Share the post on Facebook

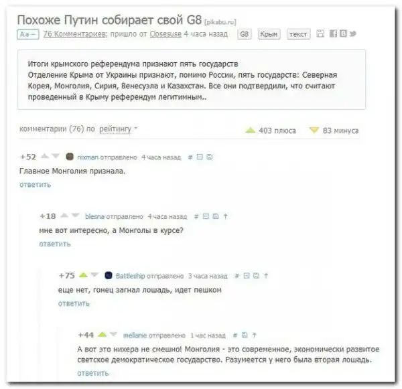333,33
